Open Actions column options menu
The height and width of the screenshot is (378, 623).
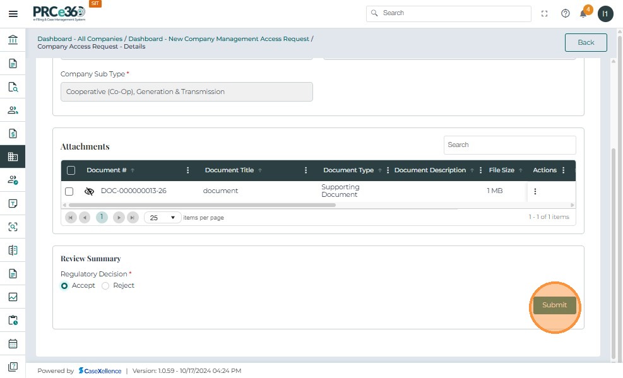click(x=563, y=170)
